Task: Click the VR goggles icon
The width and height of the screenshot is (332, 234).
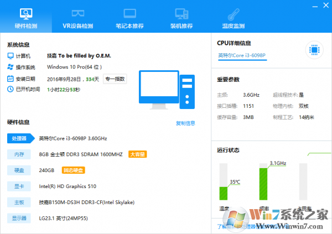Action: (x=78, y=13)
